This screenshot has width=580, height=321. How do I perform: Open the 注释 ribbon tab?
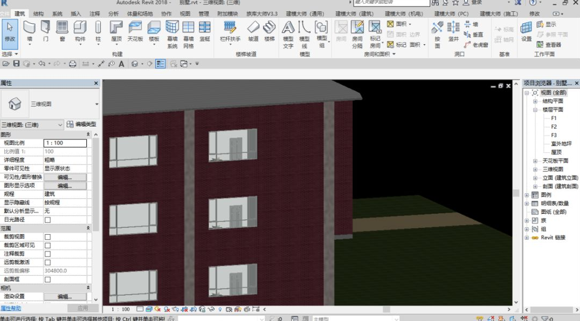coord(95,13)
